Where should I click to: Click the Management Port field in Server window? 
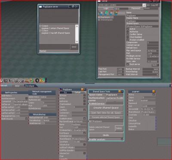click(120, 74)
